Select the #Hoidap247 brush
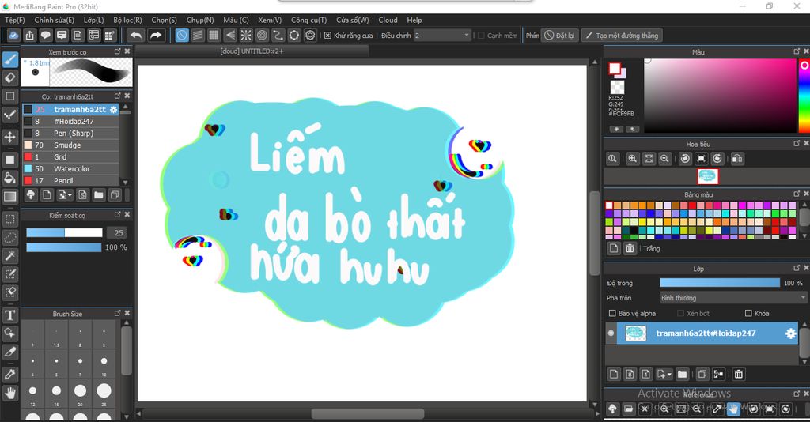The height and width of the screenshot is (422, 810). tap(70, 121)
